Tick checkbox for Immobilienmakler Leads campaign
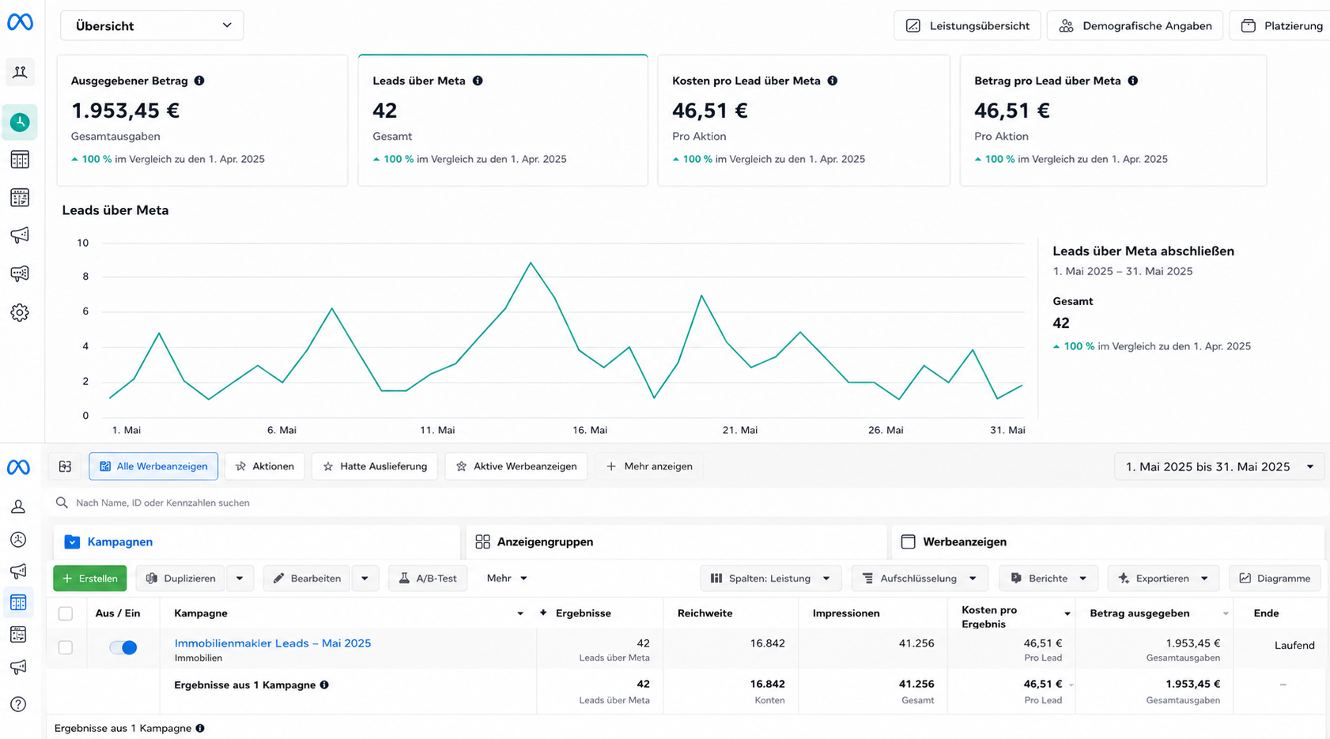Screen dimensions: 1330x739 pos(66,647)
